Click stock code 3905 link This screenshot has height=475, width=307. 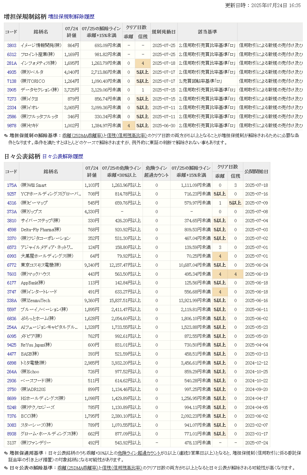click(12, 90)
